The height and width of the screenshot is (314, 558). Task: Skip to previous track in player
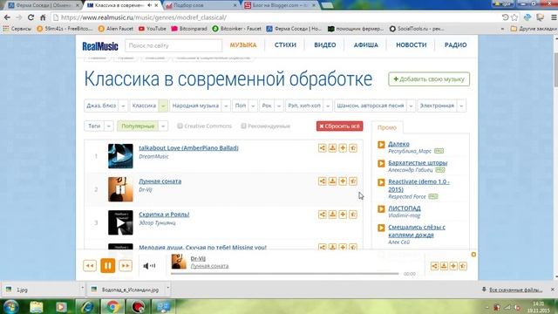(90, 265)
